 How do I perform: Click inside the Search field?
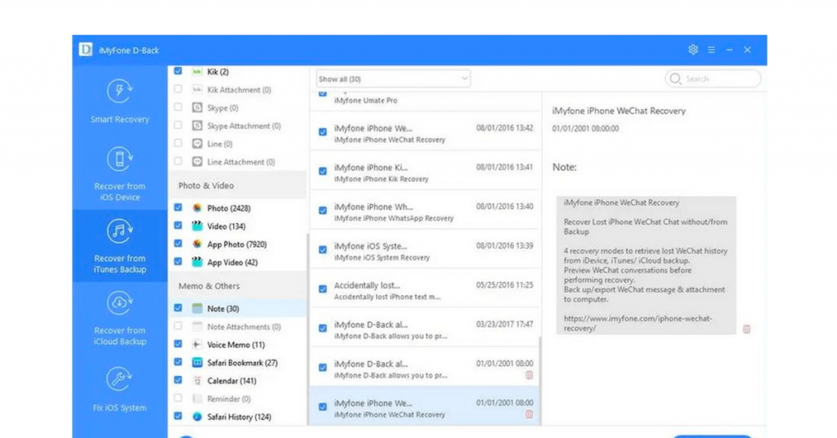713,79
